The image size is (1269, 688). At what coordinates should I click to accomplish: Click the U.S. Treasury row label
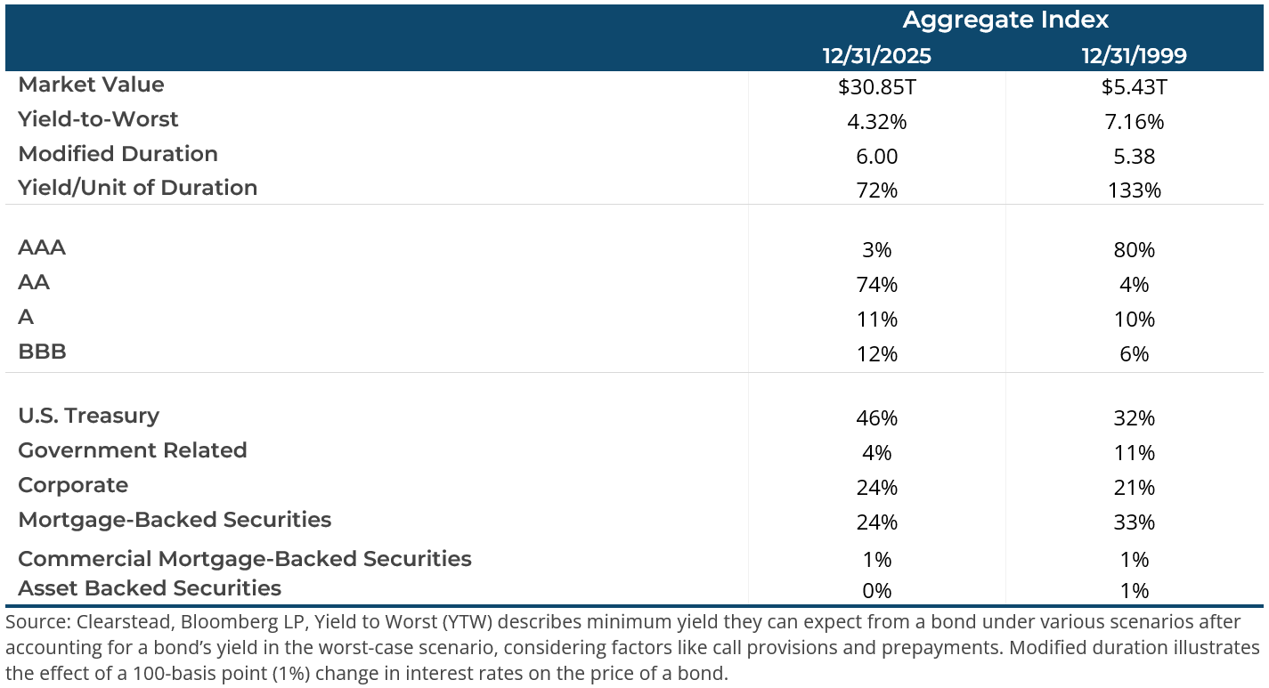pyautogui.click(x=88, y=416)
